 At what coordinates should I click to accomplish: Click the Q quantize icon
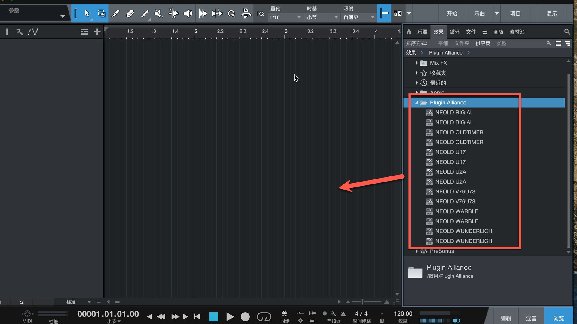231,13
